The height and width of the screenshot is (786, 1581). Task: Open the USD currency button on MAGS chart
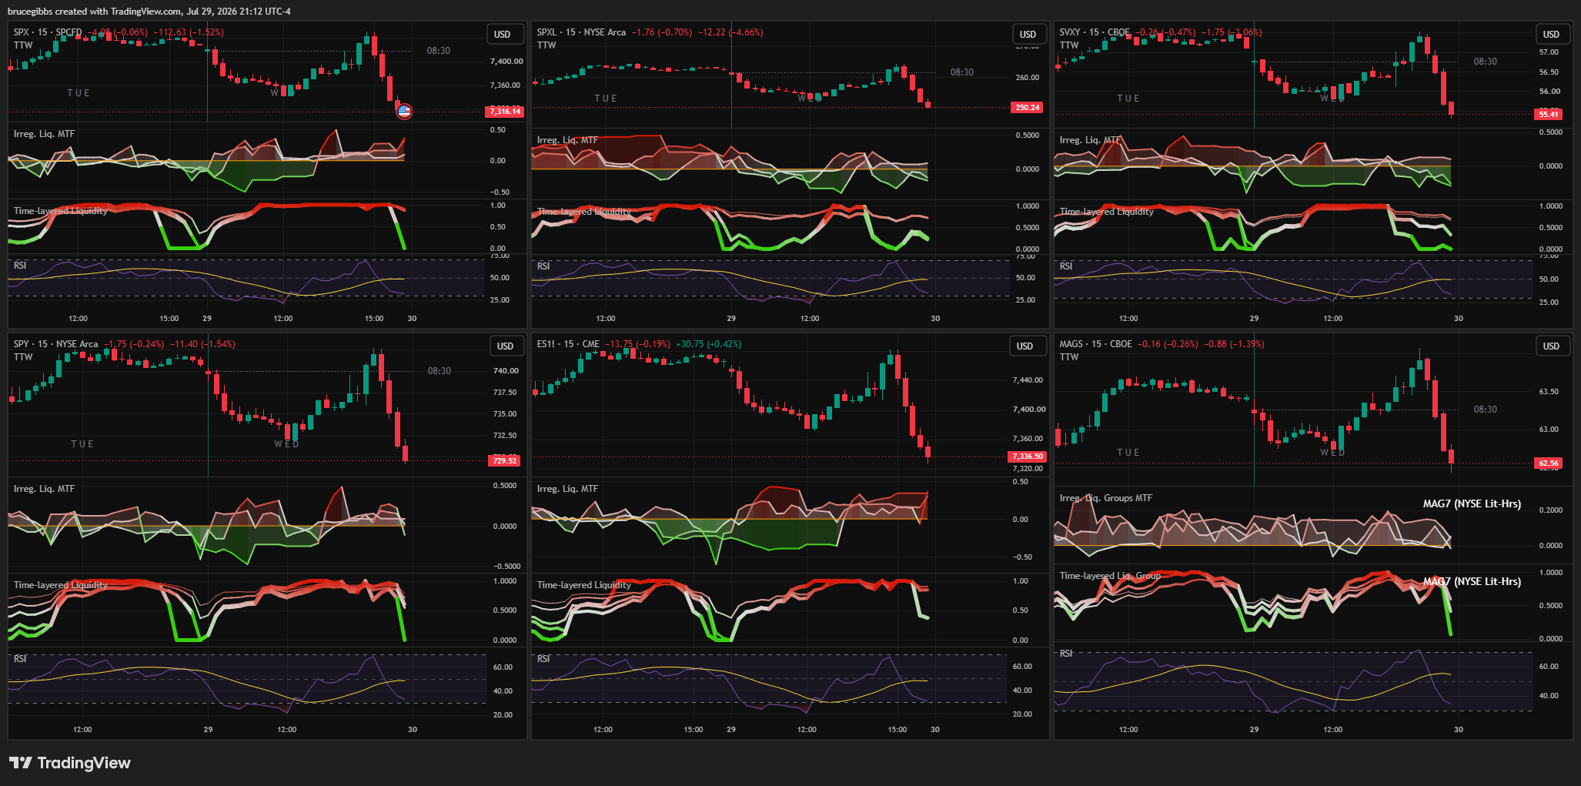[1551, 346]
